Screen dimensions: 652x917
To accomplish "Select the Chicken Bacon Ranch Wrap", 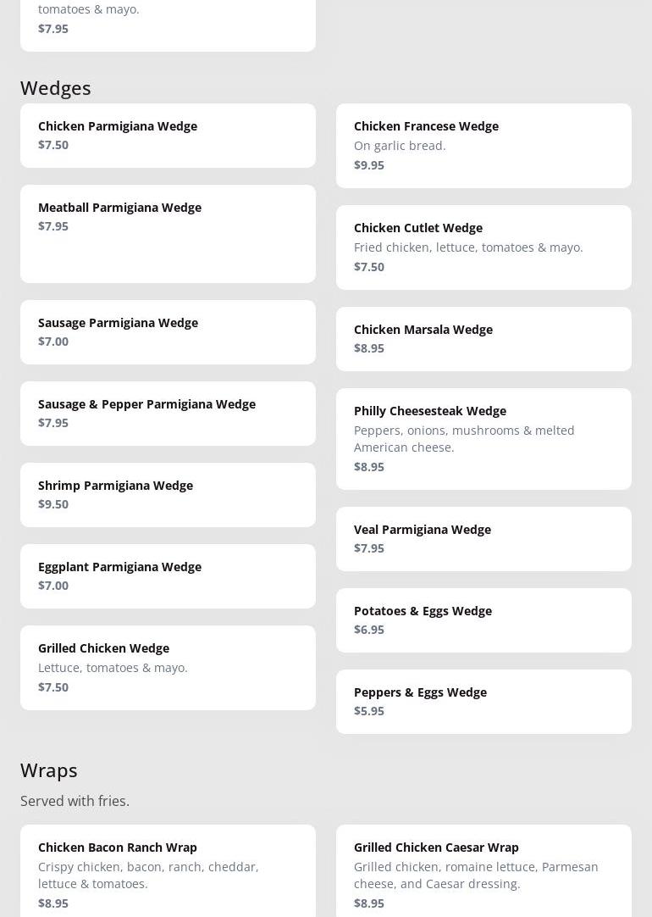I will [x=168, y=873].
